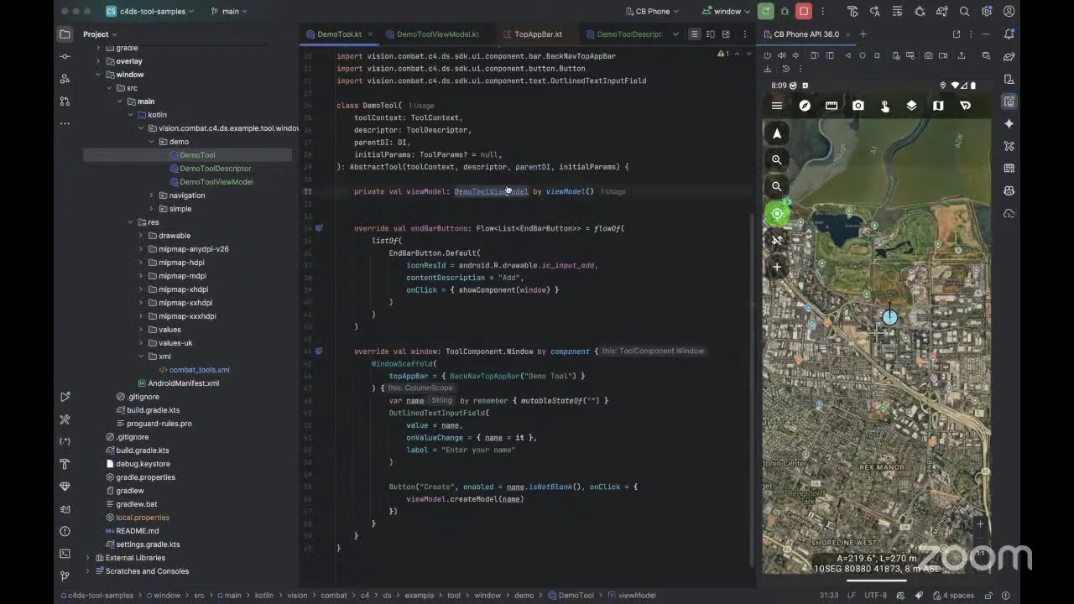Open the c4ds-tool-samples project dropdown
The image size is (1074, 604).
[x=149, y=12]
